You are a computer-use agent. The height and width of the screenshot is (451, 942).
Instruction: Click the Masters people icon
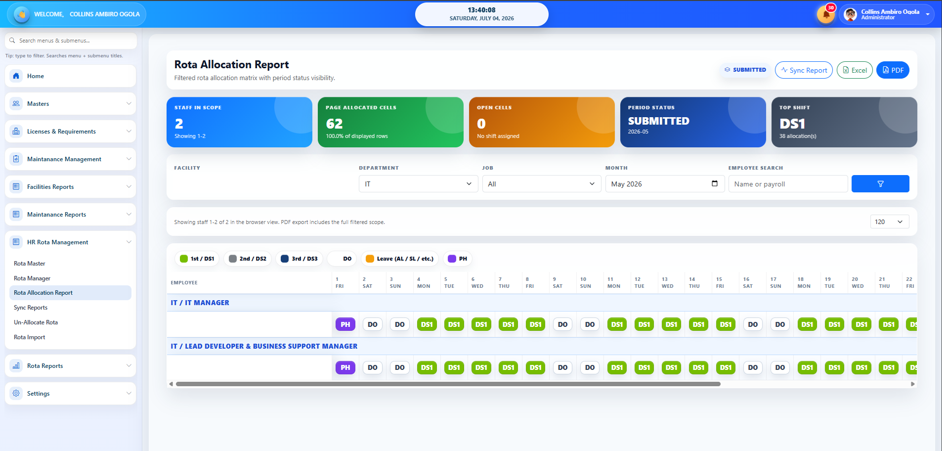point(16,104)
